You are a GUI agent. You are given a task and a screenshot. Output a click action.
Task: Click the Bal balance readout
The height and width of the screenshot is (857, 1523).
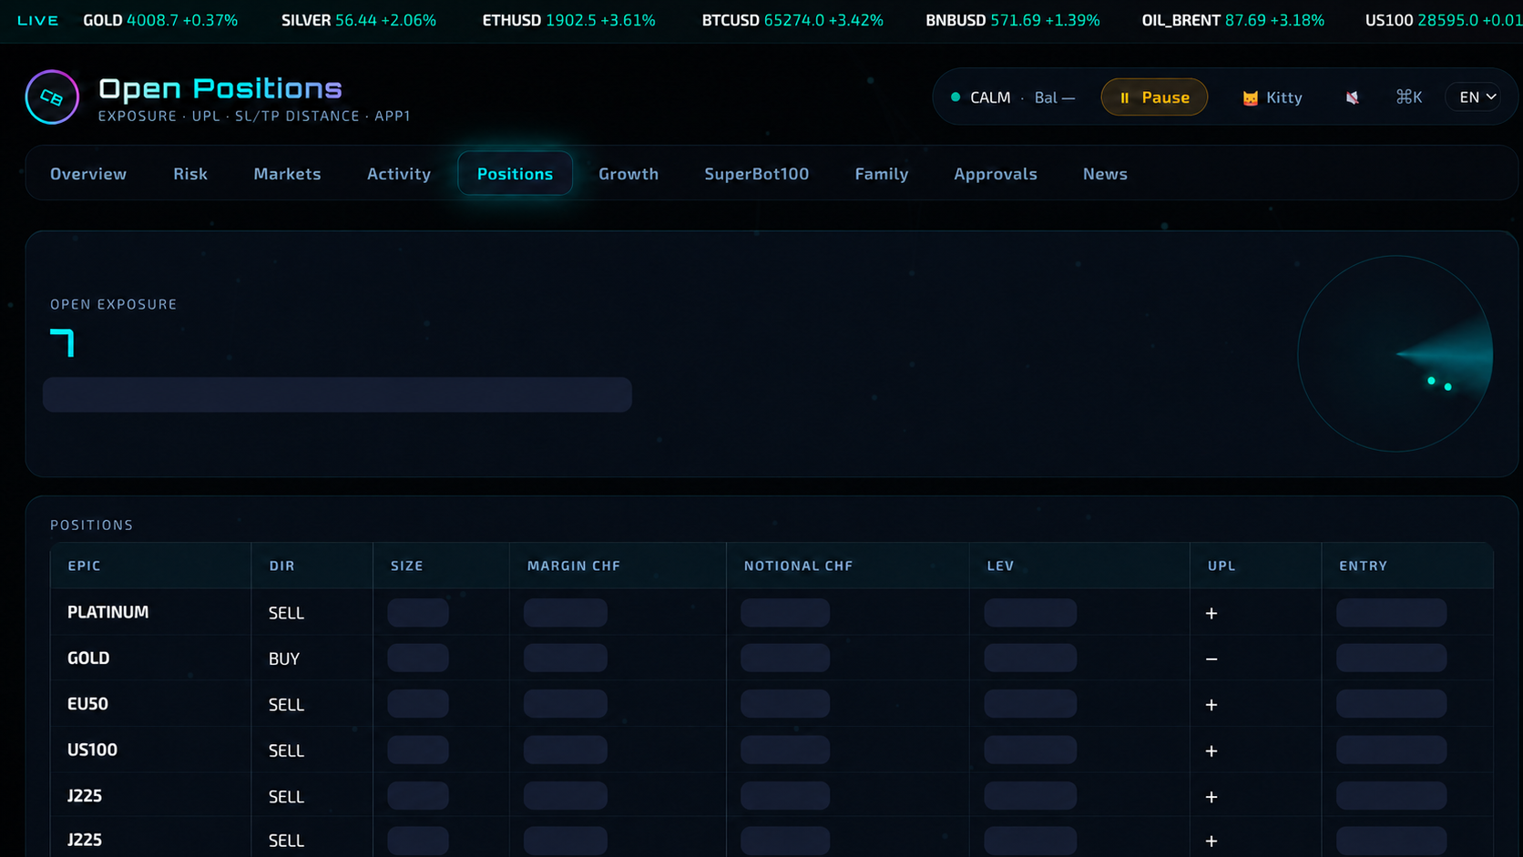click(x=1055, y=97)
